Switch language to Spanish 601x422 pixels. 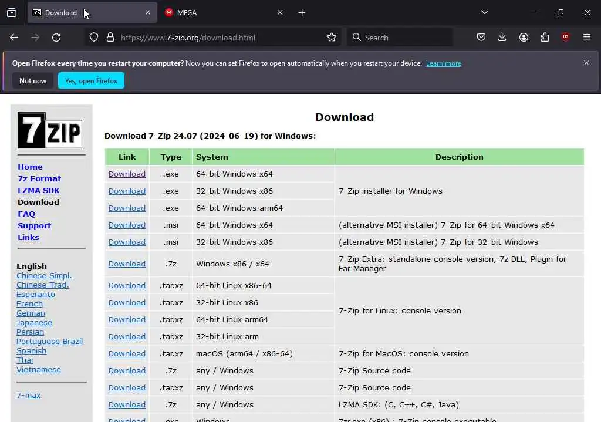(31, 351)
